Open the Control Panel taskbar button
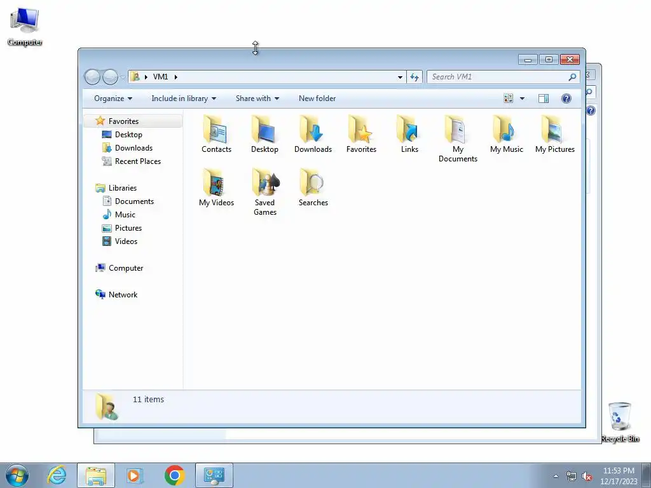The width and height of the screenshot is (651, 488). [214, 475]
